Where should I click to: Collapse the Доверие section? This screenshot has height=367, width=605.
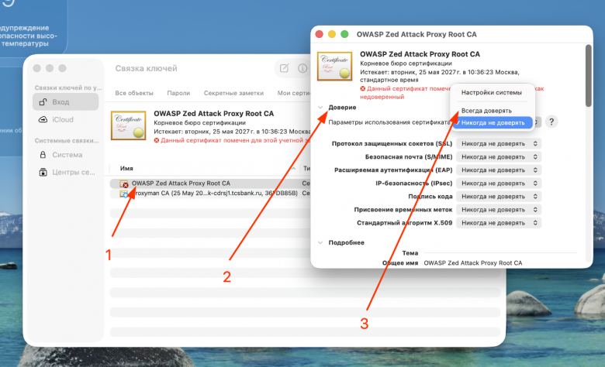pos(320,108)
